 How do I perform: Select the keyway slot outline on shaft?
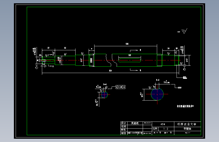pyautogui.click(x=130, y=60)
